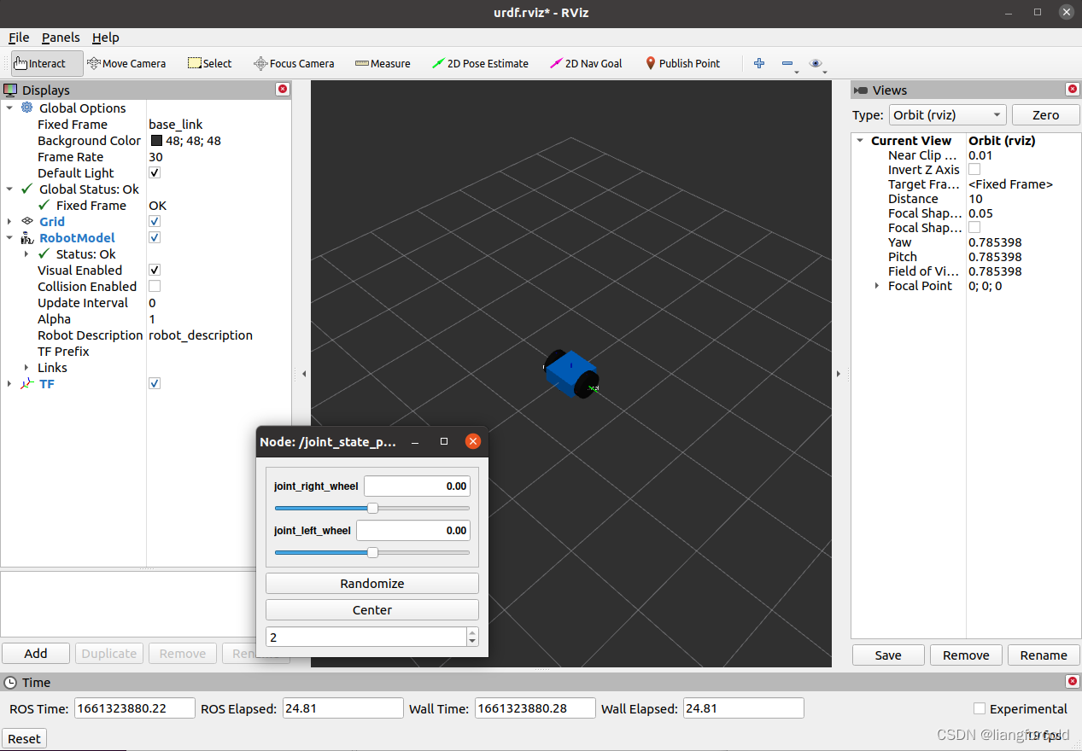Collapse the Global Options tree
Screen dimensions: 1082x751
click(9, 108)
